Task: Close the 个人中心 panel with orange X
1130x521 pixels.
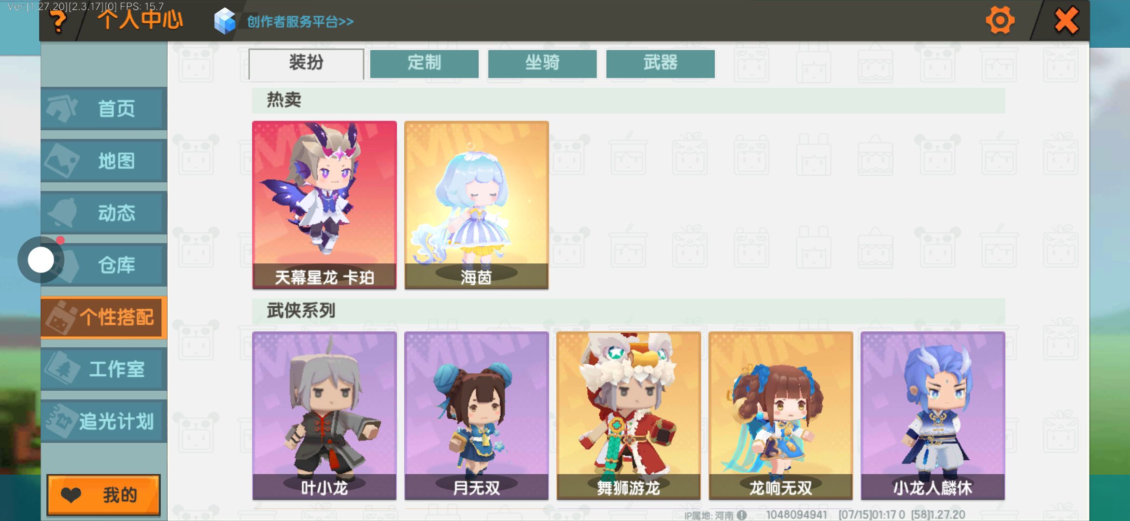Action: (1066, 20)
